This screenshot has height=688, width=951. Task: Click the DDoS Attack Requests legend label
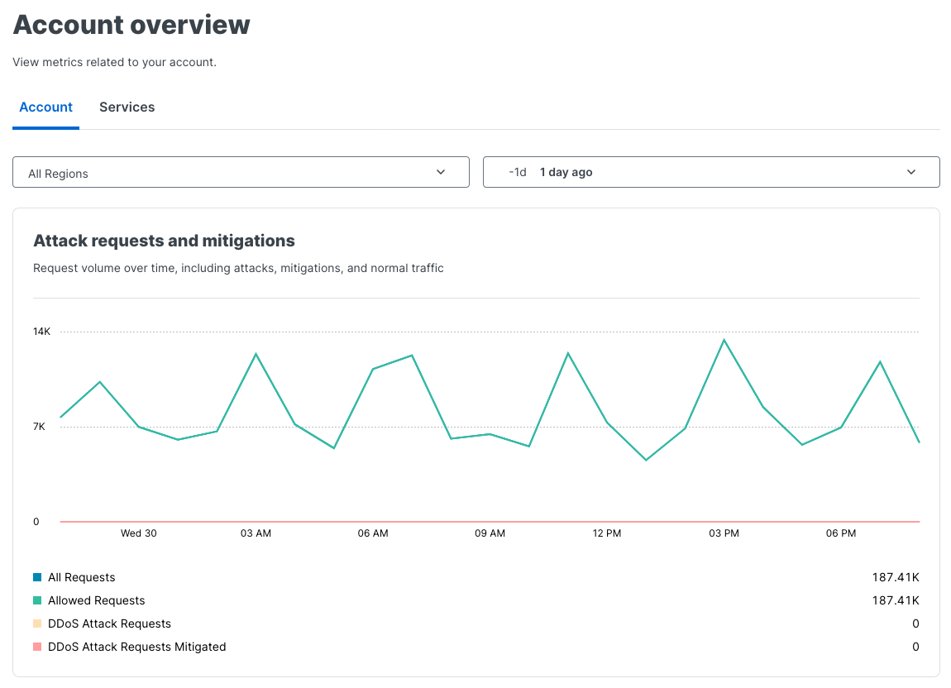[109, 623]
